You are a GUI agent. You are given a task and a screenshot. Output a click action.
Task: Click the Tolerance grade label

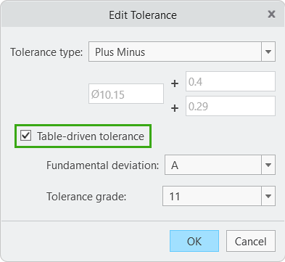click(86, 197)
